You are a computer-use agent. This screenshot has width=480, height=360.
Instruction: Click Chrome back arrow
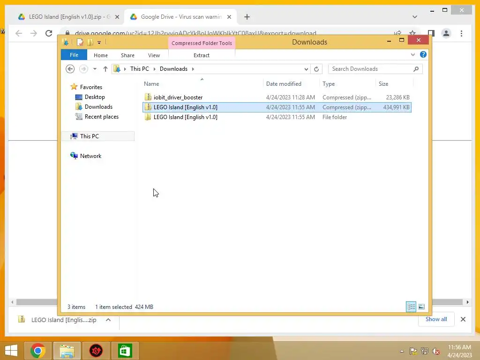19,33
